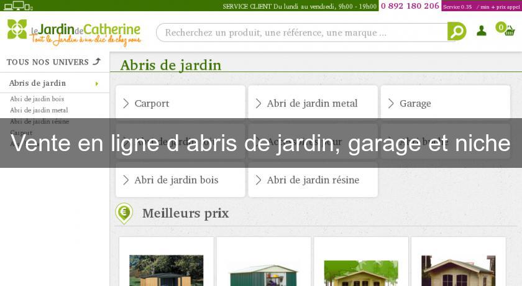The width and height of the screenshot is (522, 286).
Task: Open the first product thumbnail
Action: coord(166,269)
